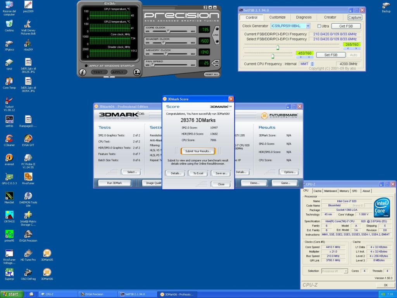Viewport: 397px width, 298px height.
Task: Open the RivaTuner desktop icon
Action: tap(28, 178)
